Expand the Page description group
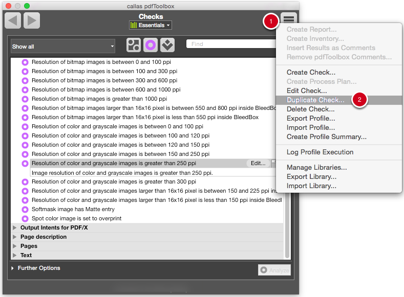Image resolution: width=404 pixels, height=297 pixels. tap(15, 237)
